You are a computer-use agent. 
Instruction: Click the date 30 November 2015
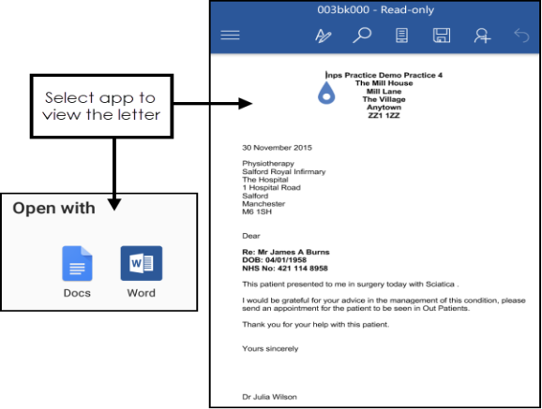[277, 148]
